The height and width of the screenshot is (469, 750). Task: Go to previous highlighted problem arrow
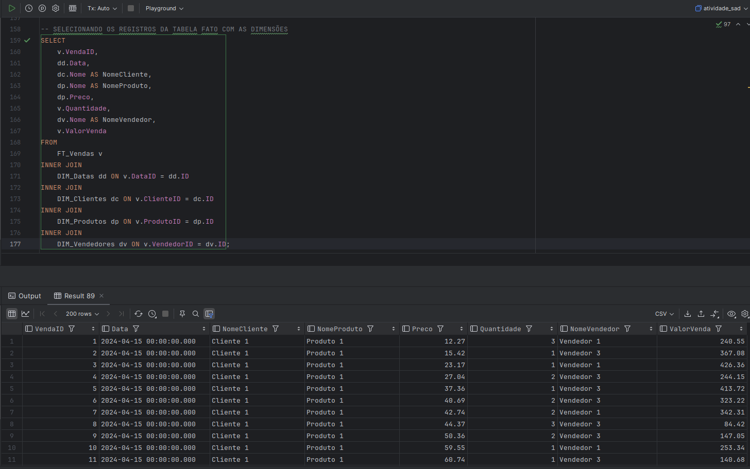pyautogui.click(x=738, y=24)
